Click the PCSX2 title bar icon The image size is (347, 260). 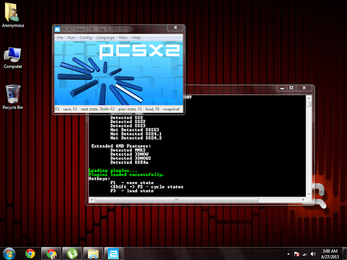pos(57,29)
